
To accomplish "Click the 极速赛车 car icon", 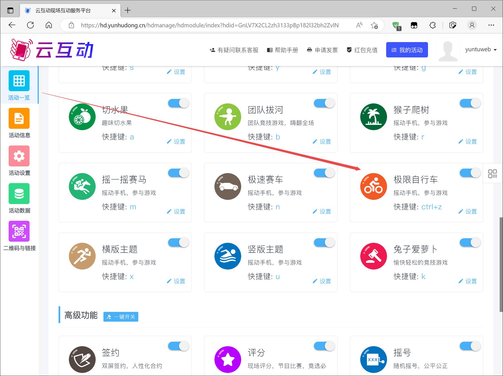I will click(228, 186).
